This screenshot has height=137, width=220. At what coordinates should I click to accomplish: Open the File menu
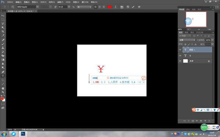coord(10,2)
